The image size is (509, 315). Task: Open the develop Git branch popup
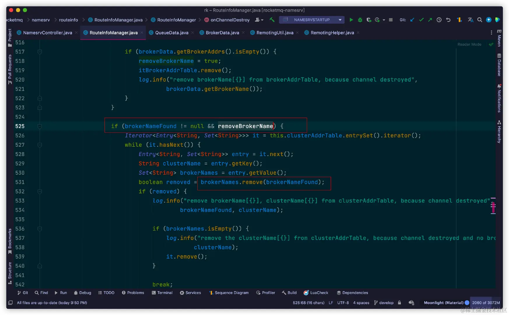point(384,303)
